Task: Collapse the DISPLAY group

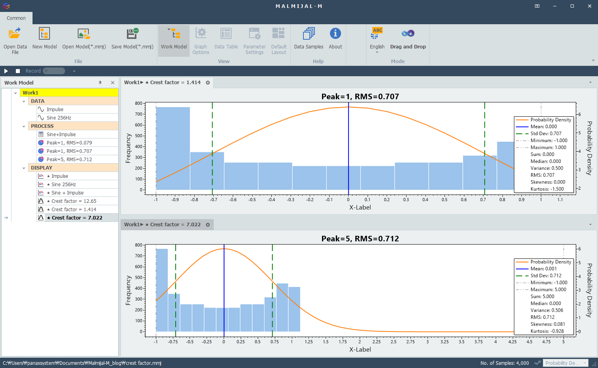Action: [x=24, y=168]
